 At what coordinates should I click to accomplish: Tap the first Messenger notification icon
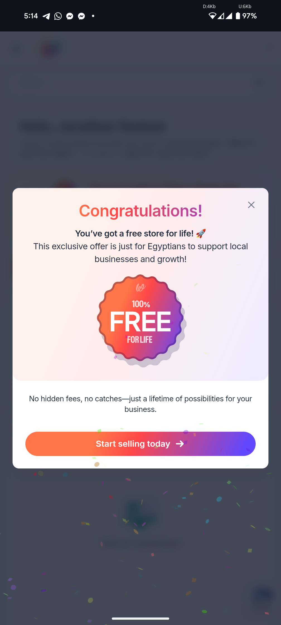click(x=70, y=16)
